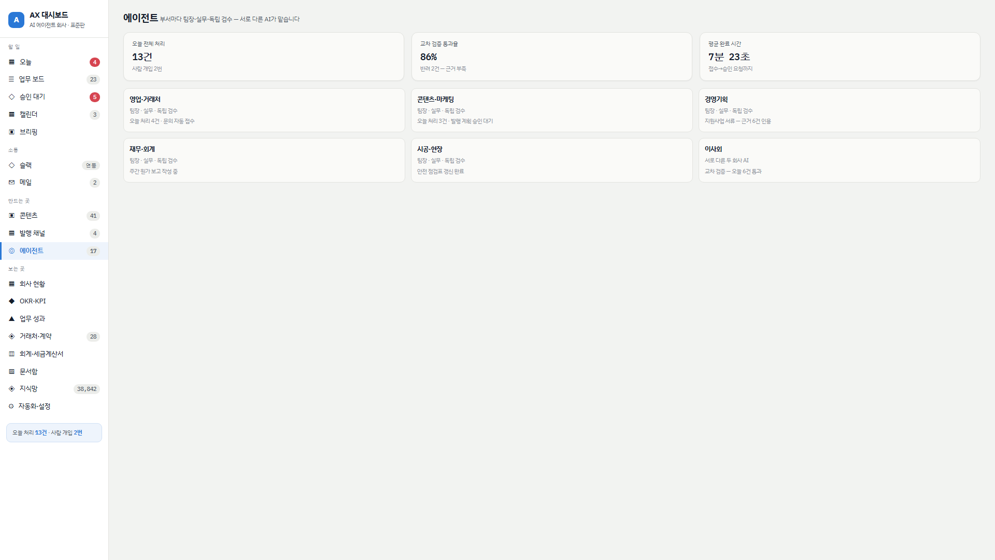The width and height of the screenshot is (995, 560).
Task: Open the 콘텐츠·마케팅 agent card
Action: click(551, 110)
